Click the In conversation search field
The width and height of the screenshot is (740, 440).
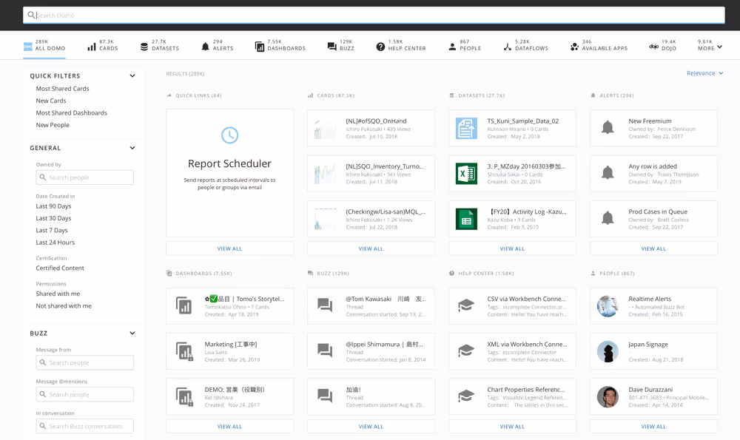[85, 426]
